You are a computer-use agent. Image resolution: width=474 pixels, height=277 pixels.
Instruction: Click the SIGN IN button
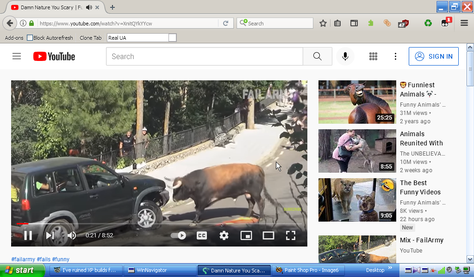pos(433,56)
